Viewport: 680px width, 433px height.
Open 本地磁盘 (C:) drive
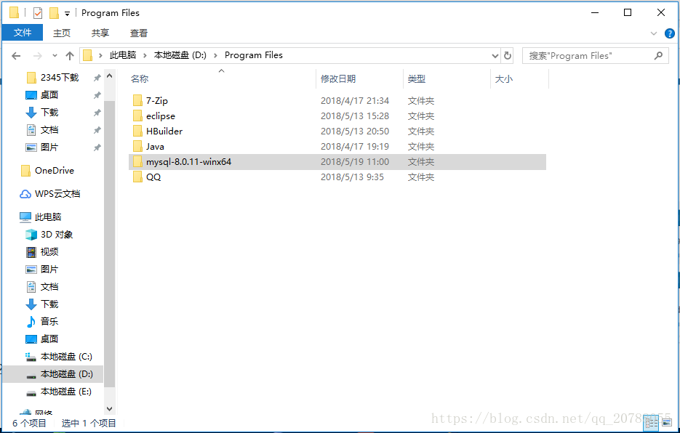tap(66, 356)
